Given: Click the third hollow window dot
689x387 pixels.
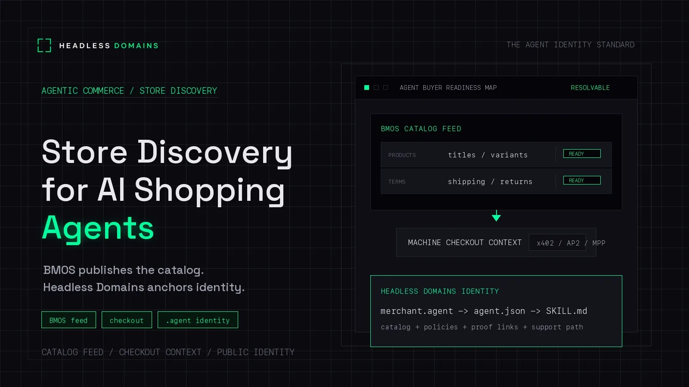Looking at the screenshot, I should point(386,88).
